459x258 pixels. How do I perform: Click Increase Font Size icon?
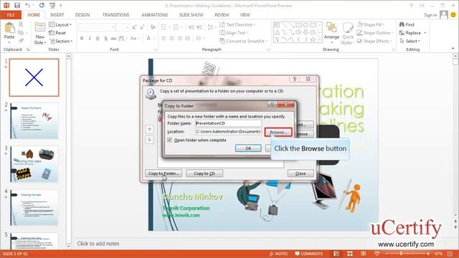(134, 27)
